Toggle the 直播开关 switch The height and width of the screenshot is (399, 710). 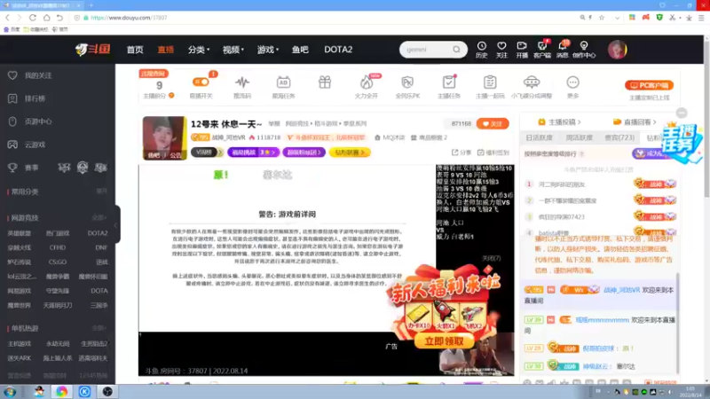click(201, 82)
